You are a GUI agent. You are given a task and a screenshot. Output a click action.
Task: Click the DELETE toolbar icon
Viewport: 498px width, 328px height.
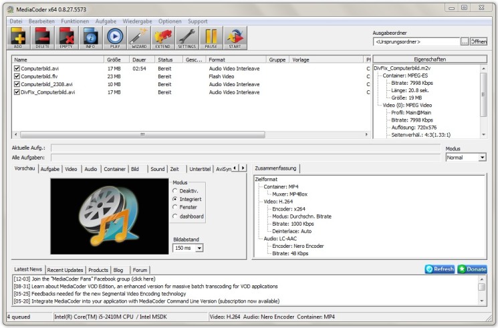click(43, 38)
